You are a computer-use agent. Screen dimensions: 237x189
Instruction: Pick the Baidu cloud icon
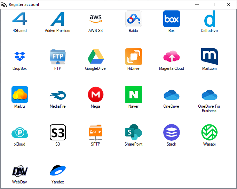pos(133,19)
